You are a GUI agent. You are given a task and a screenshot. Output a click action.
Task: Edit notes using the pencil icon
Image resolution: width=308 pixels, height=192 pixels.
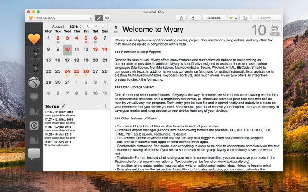pos(64,106)
